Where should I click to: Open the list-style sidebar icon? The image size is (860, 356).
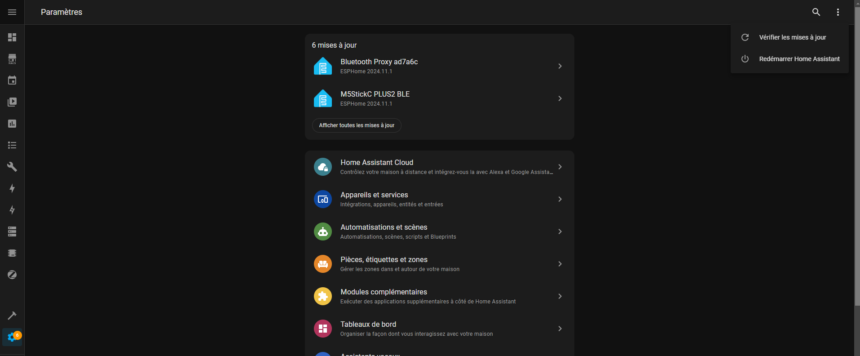[x=12, y=145]
